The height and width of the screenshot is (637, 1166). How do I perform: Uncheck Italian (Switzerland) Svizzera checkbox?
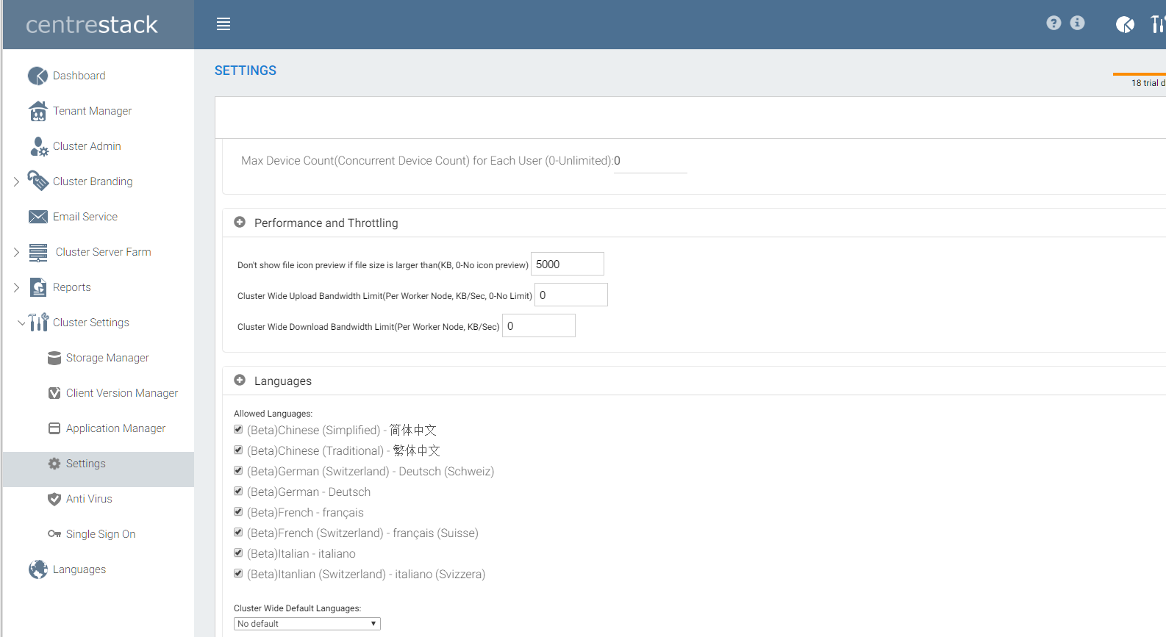tap(238, 574)
